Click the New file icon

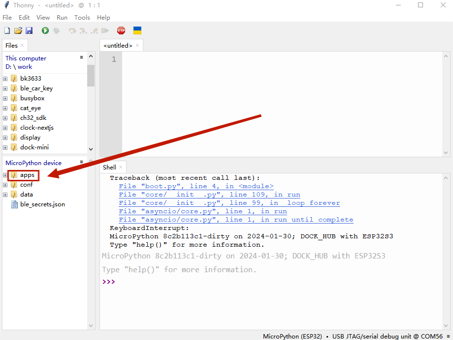[x=7, y=30]
